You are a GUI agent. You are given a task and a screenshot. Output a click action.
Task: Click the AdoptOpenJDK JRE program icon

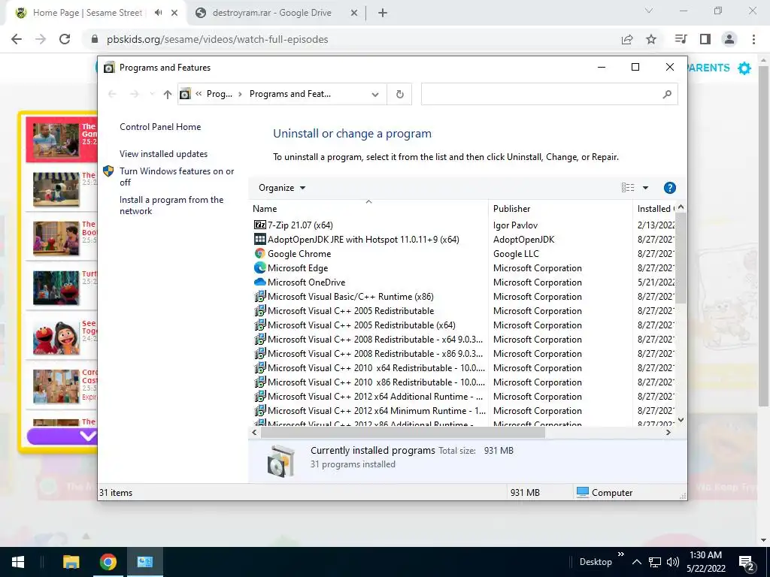click(259, 240)
